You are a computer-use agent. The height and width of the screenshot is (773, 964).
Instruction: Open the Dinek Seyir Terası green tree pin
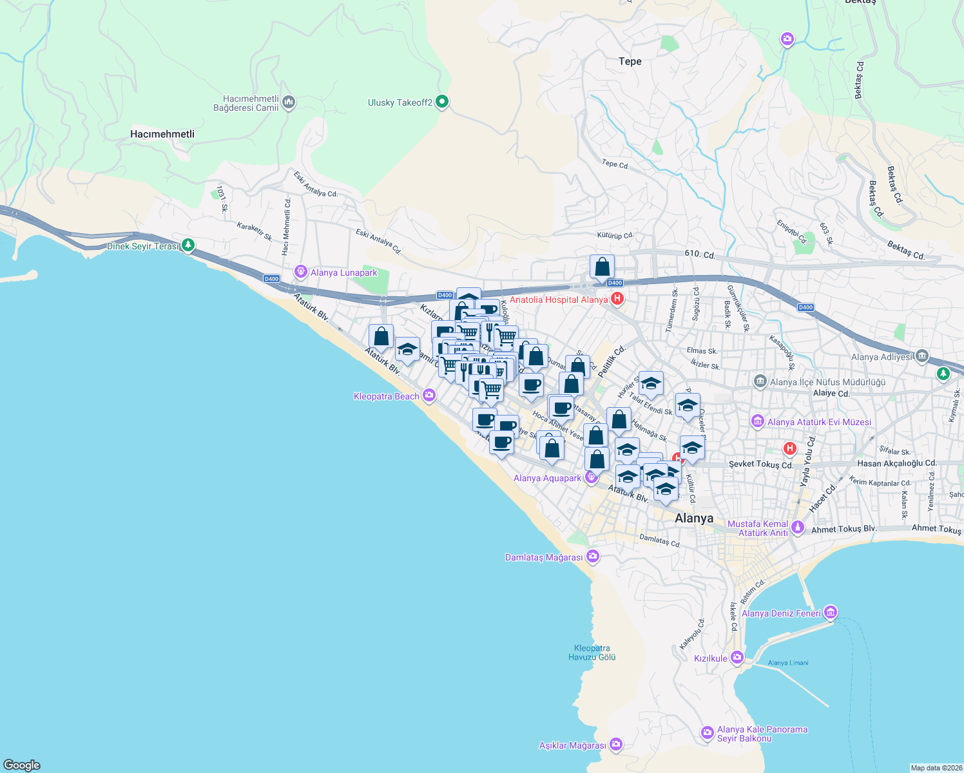pos(188,245)
